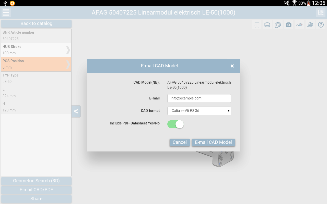The width and height of the screenshot is (327, 204).
Task: Select the TYP Type row
Action: pyautogui.click(x=36, y=79)
